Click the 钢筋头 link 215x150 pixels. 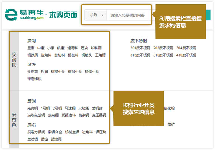point(87,55)
